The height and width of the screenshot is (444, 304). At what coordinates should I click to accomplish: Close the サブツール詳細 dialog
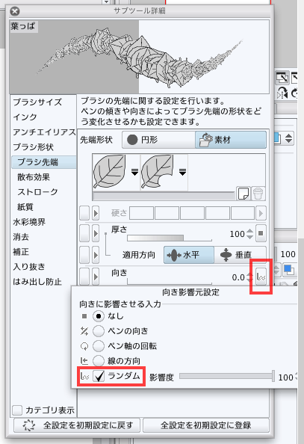pos(15,11)
